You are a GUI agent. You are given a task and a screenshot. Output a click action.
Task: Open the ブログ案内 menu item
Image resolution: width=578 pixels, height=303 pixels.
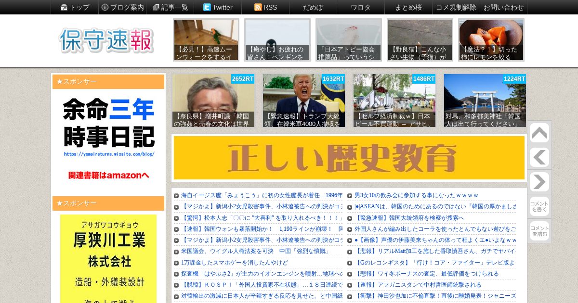click(x=122, y=7)
